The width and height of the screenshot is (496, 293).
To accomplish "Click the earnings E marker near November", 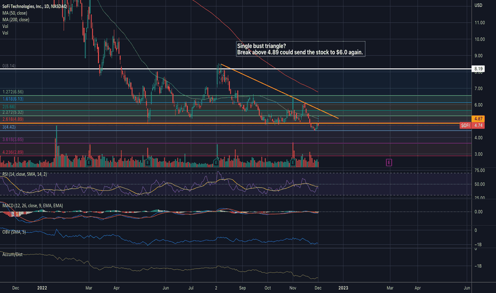I will point(293,162).
